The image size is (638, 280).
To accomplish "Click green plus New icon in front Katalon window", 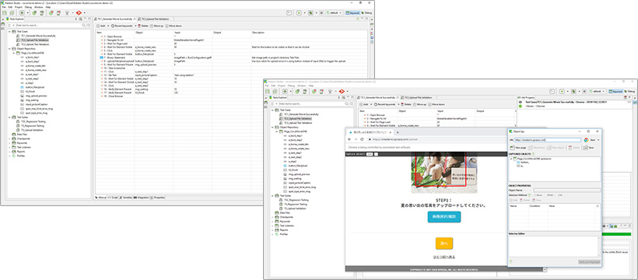I will point(285,92).
